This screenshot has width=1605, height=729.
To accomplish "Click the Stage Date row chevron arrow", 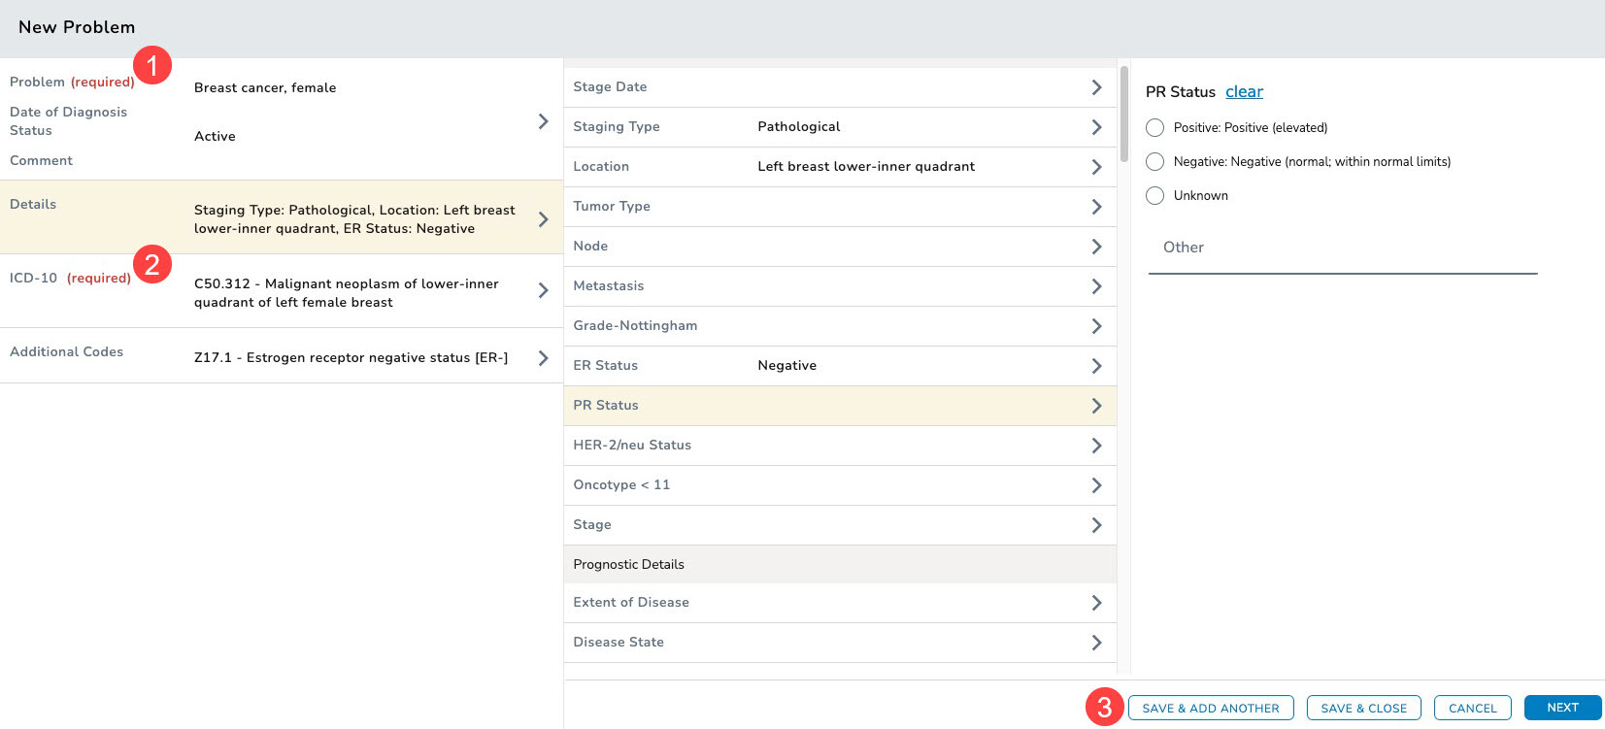I will pyautogui.click(x=1096, y=87).
